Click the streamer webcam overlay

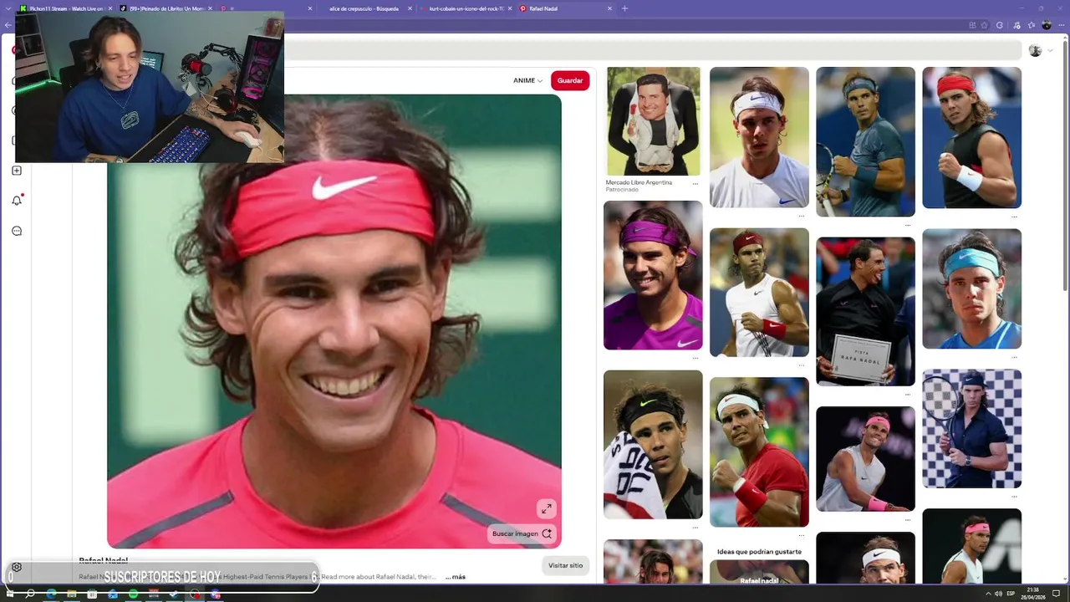point(150,87)
